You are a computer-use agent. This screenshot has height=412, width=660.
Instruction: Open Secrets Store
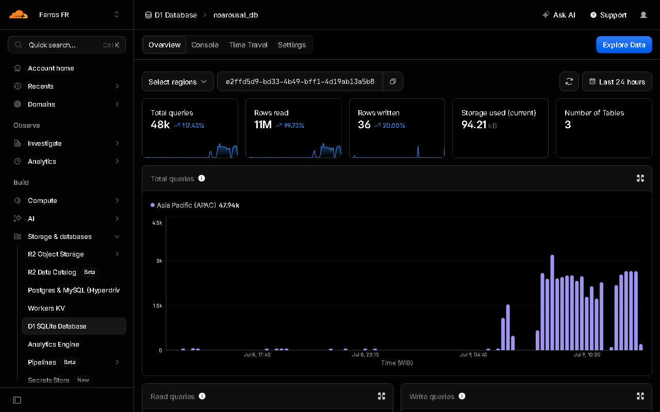click(x=48, y=380)
